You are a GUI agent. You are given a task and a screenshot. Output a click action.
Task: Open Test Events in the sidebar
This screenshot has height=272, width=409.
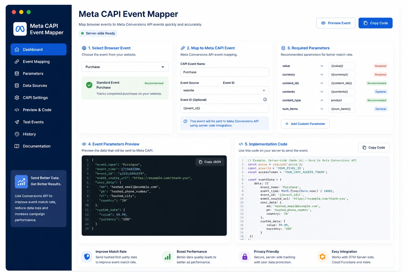tap(38, 122)
